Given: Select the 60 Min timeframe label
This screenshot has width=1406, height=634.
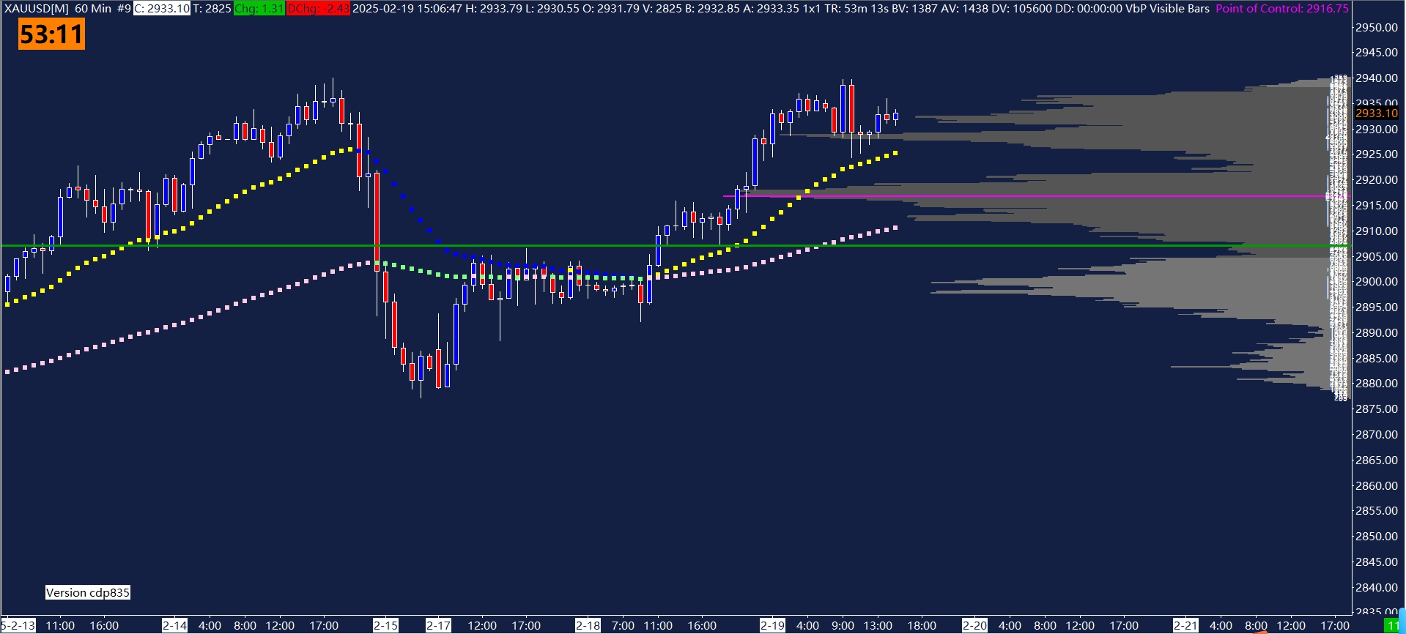Looking at the screenshot, I should tap(93, 9).
